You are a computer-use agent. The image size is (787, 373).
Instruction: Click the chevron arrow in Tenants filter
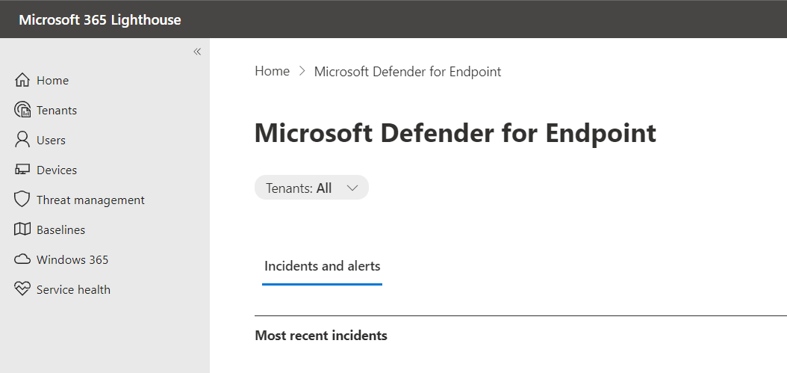click(x=353, y=188)
